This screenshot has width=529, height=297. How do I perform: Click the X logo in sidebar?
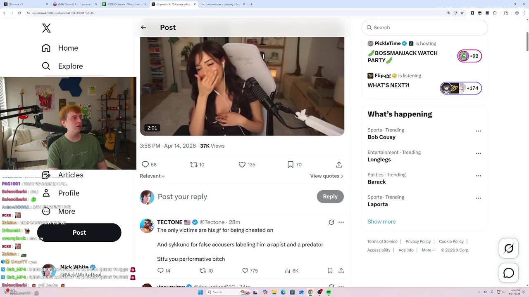click(x=46, y=28)
